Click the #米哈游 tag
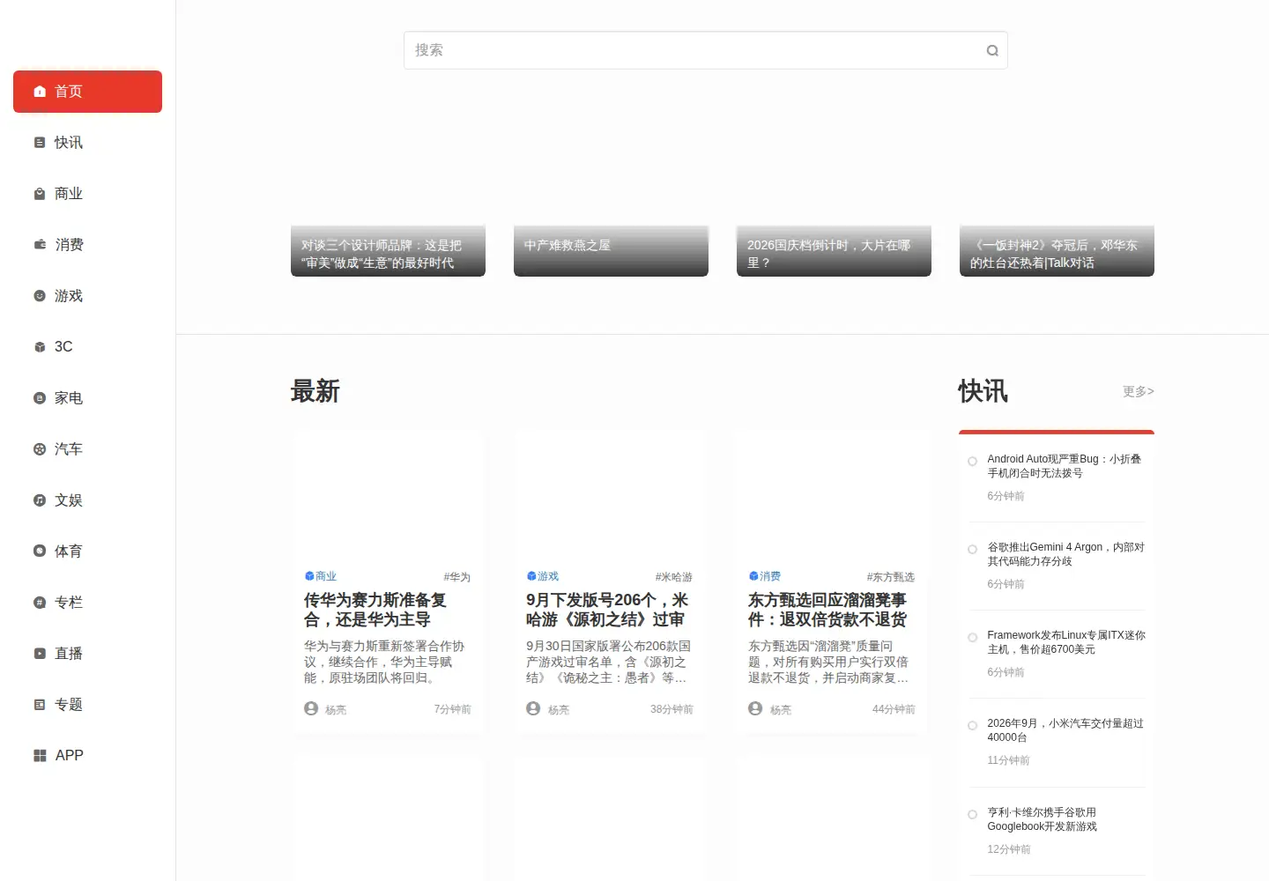1269x881 pixels. 674,577
